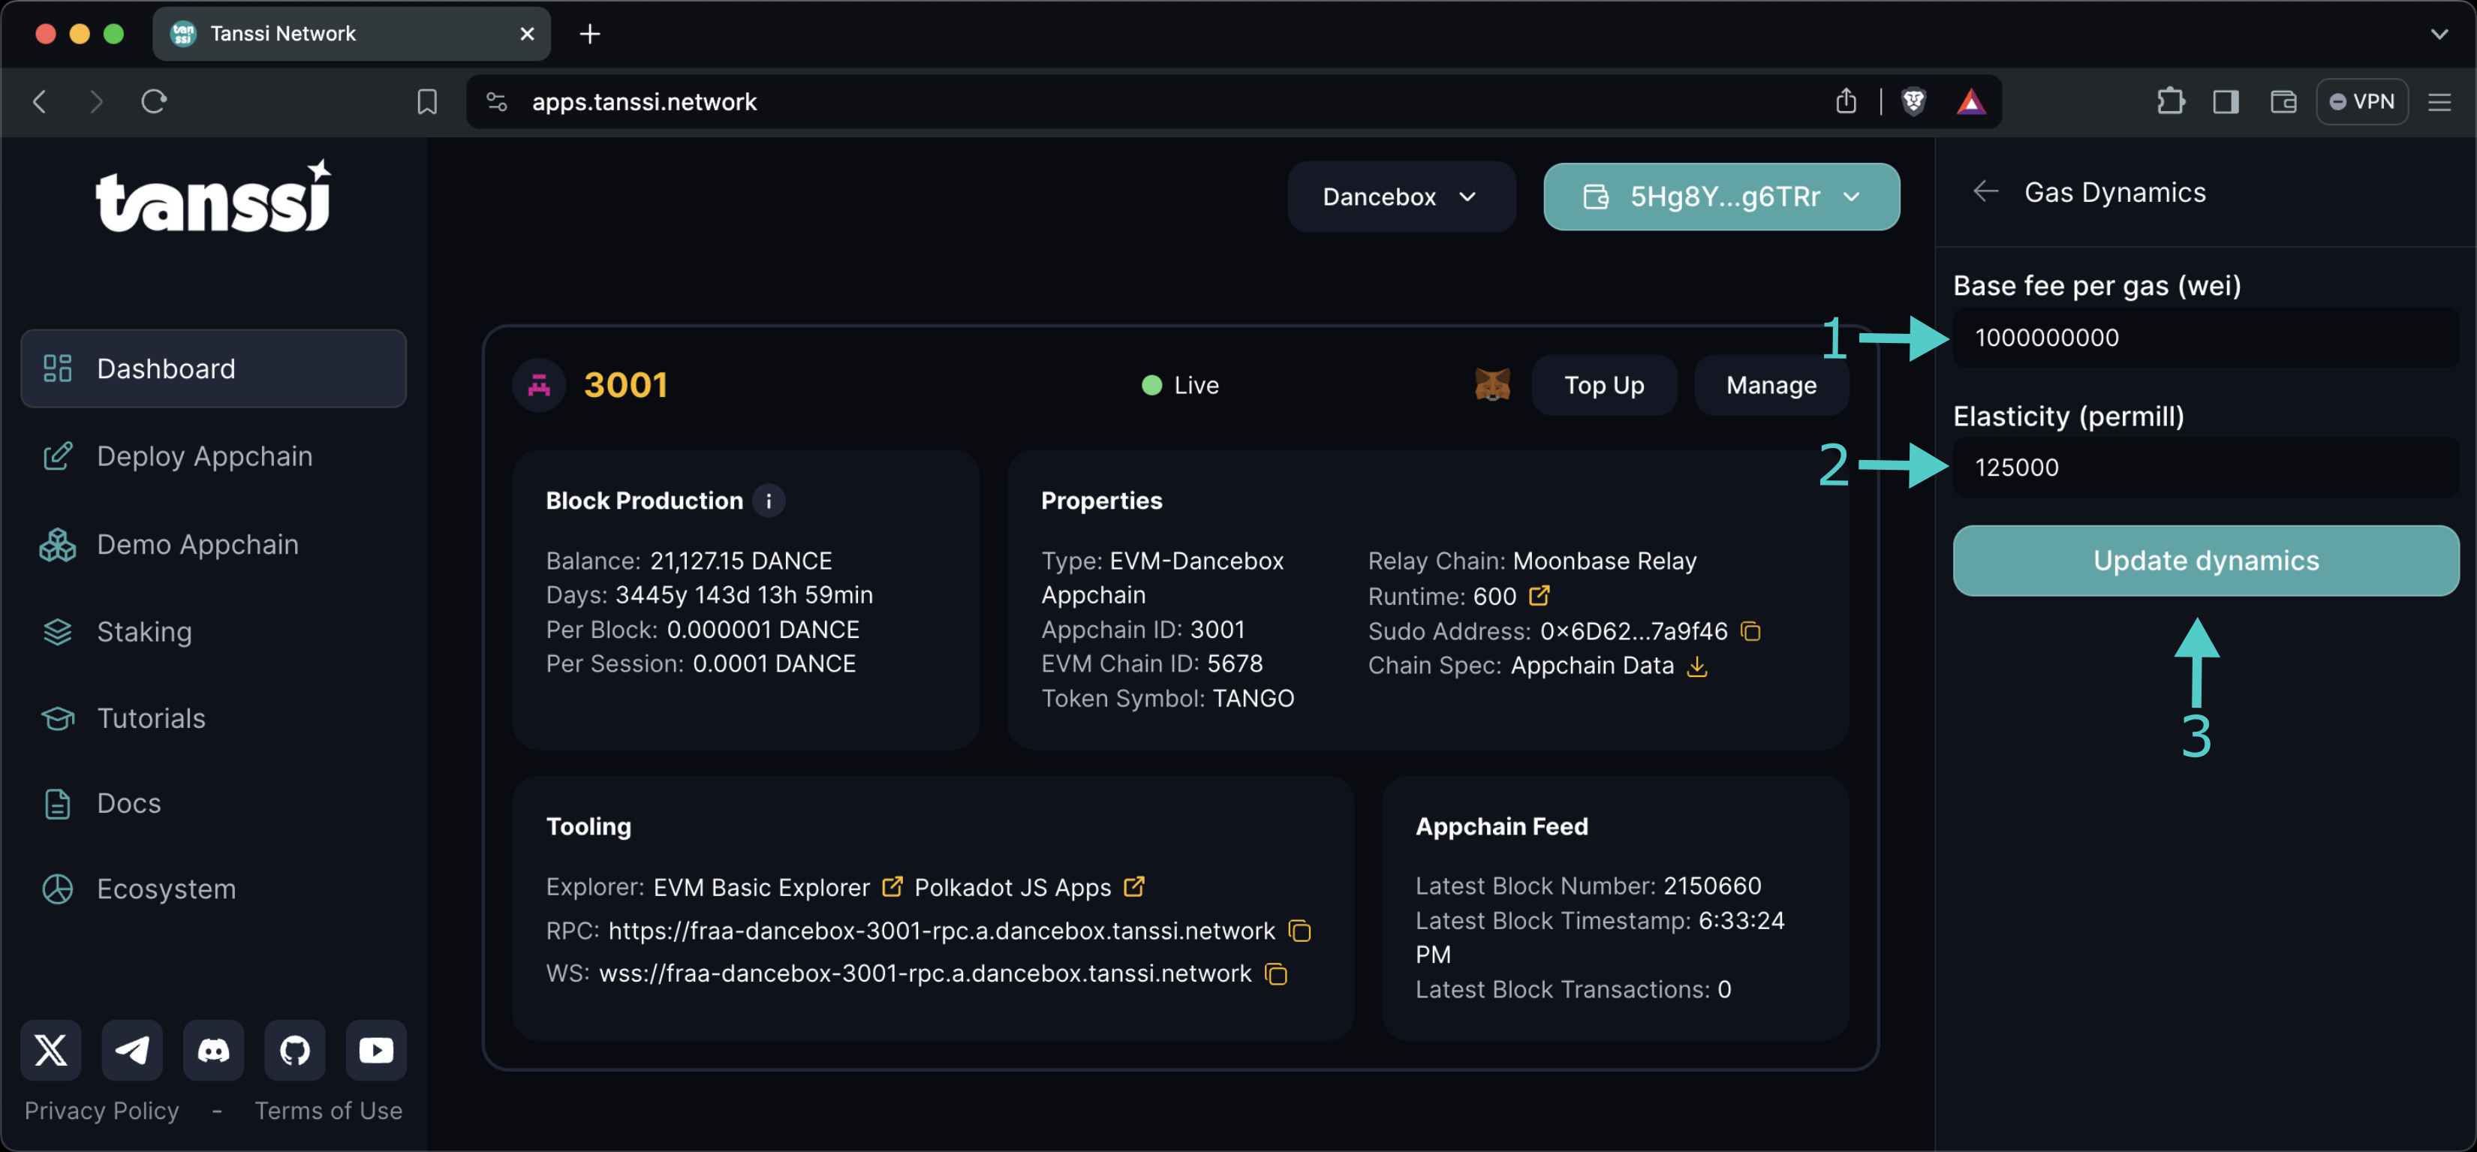Click the Tutorials sidebar icon
The width and height of the screenshot is (2477, 1152).
tap(57, 717)
